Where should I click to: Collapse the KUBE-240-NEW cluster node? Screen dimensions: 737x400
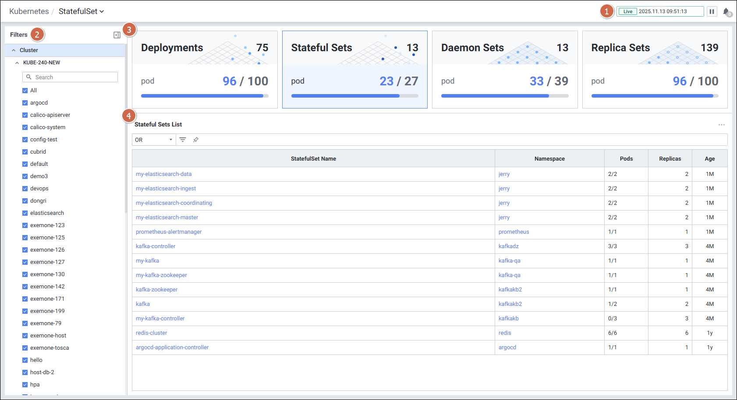point(17,63)
